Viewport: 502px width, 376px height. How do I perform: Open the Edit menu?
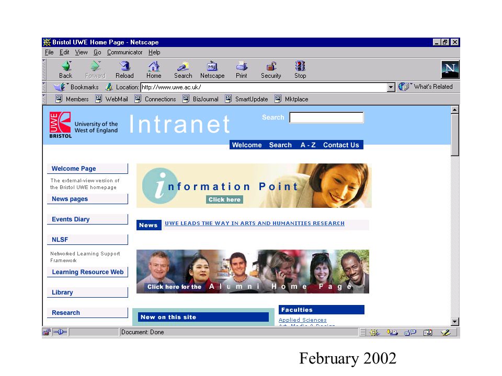64,52
